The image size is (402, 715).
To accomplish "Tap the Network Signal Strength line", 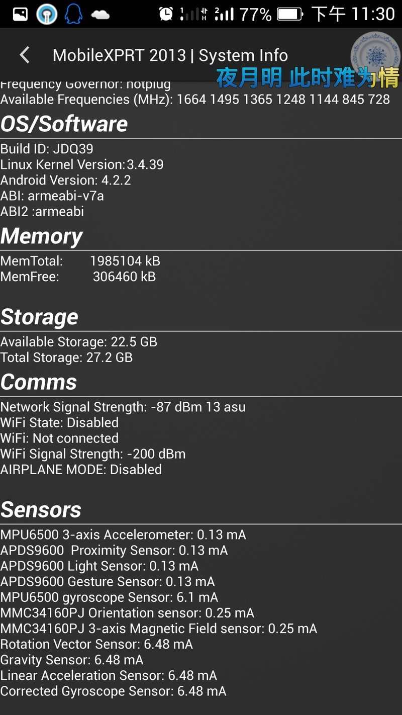I will click(x=123, y=407).
